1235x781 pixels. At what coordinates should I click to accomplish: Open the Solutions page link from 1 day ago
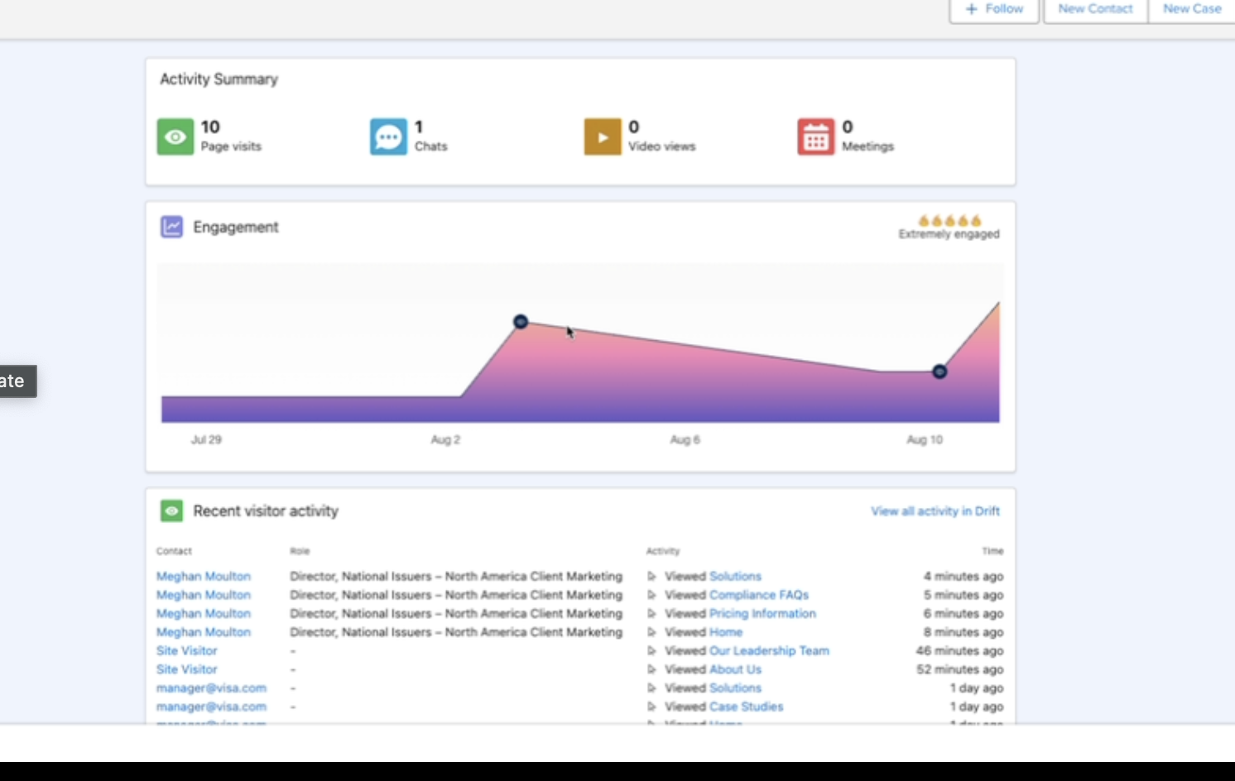[735, 688]
